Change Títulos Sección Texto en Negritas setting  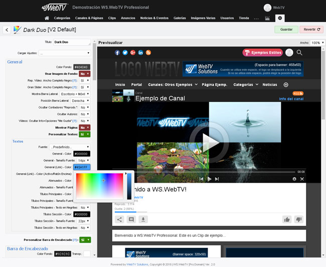point(85,228)
